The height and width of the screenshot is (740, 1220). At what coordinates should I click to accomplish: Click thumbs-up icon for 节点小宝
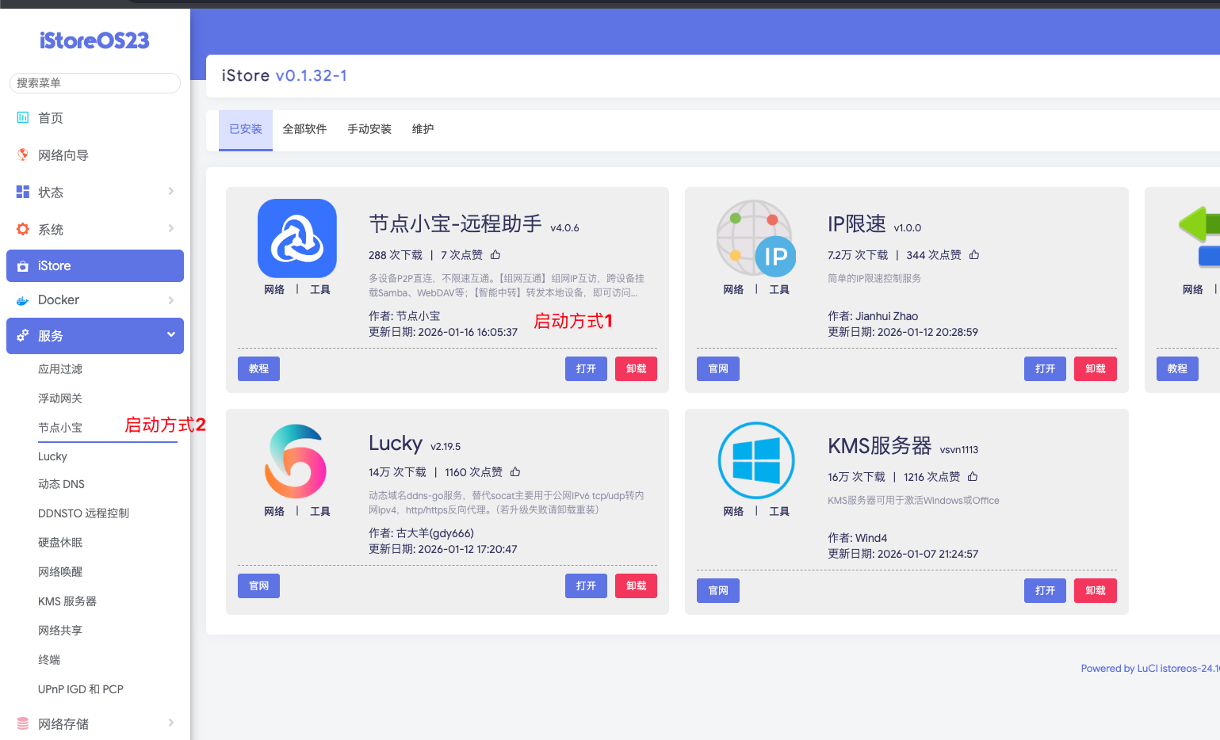[x=495, y=255]
